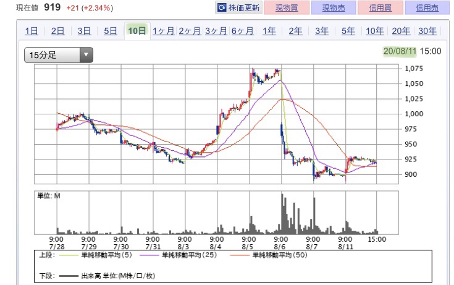Click the 現物買 buy button
454x285 pixels.
click(287, 8)
